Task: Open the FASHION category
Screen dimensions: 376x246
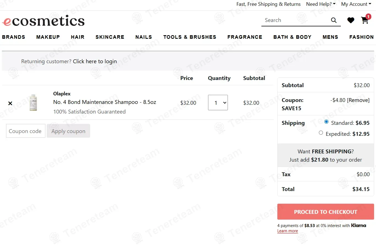Action: [361, 37]
